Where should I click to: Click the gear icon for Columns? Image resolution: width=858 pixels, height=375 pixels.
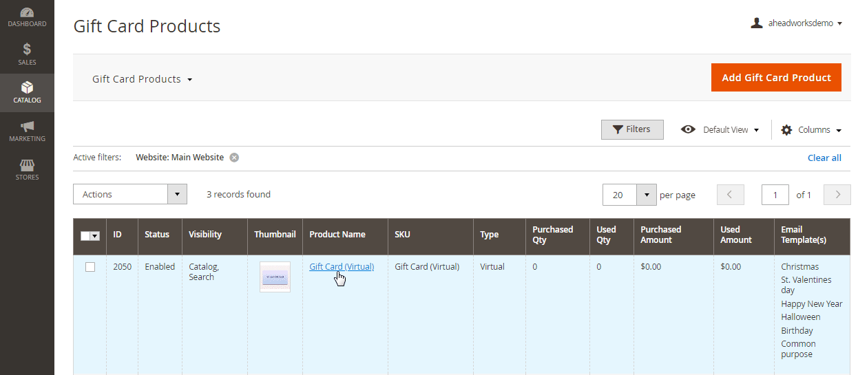pos(786,129)
